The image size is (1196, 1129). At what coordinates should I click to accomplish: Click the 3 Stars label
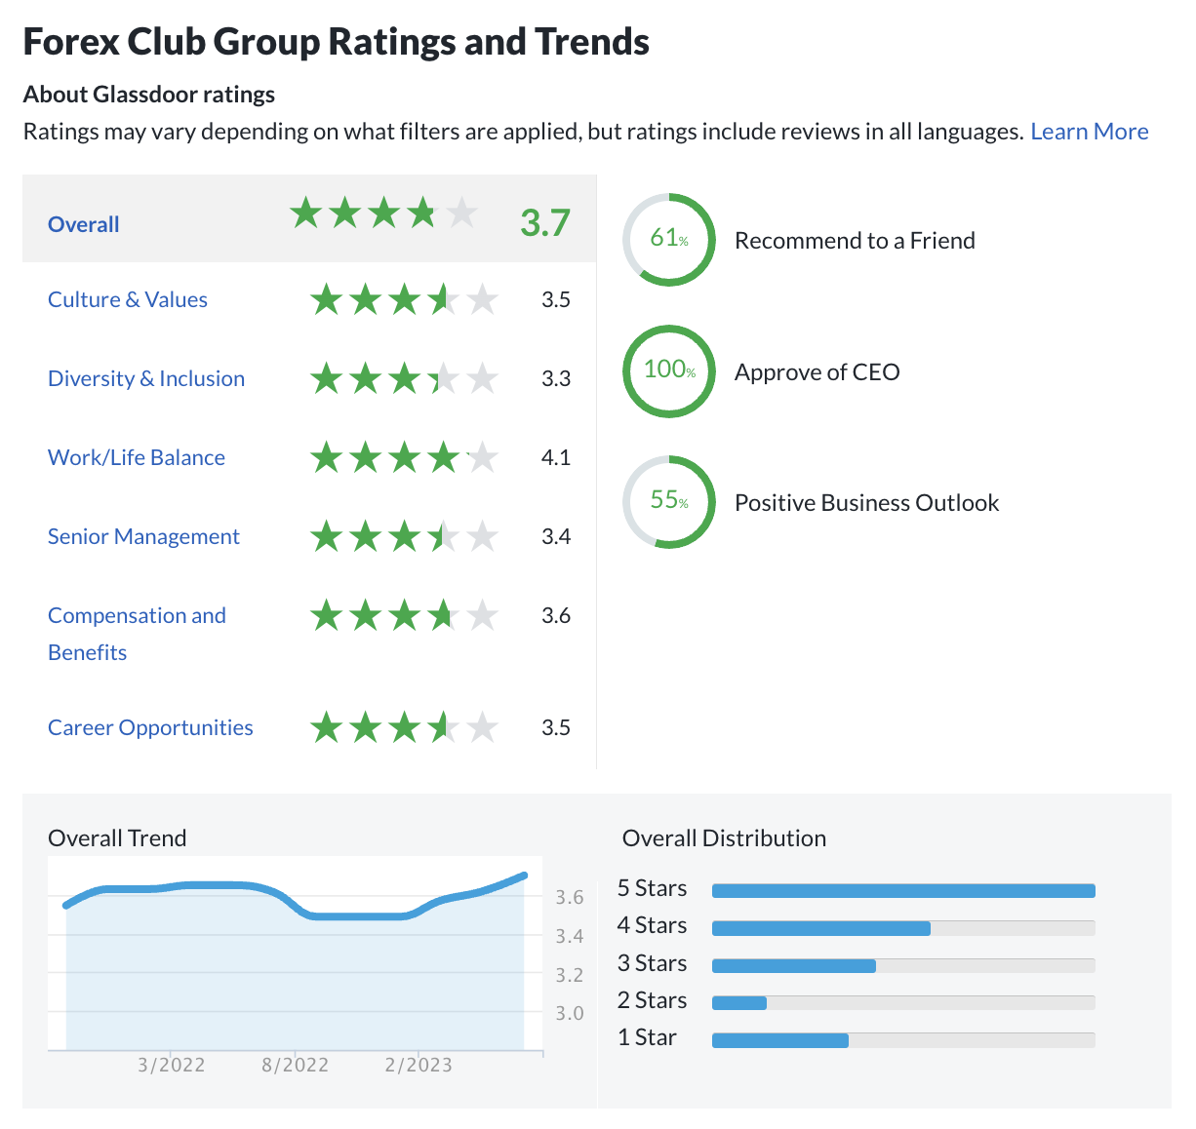click(x=652, y=963)
